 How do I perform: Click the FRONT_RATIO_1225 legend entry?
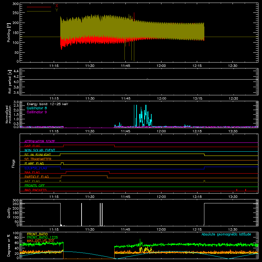[42, 237]
